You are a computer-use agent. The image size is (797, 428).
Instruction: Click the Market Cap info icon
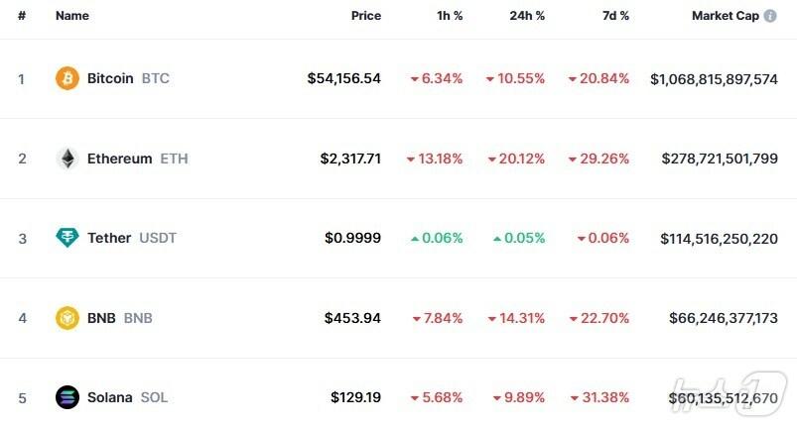click(770, 17)
